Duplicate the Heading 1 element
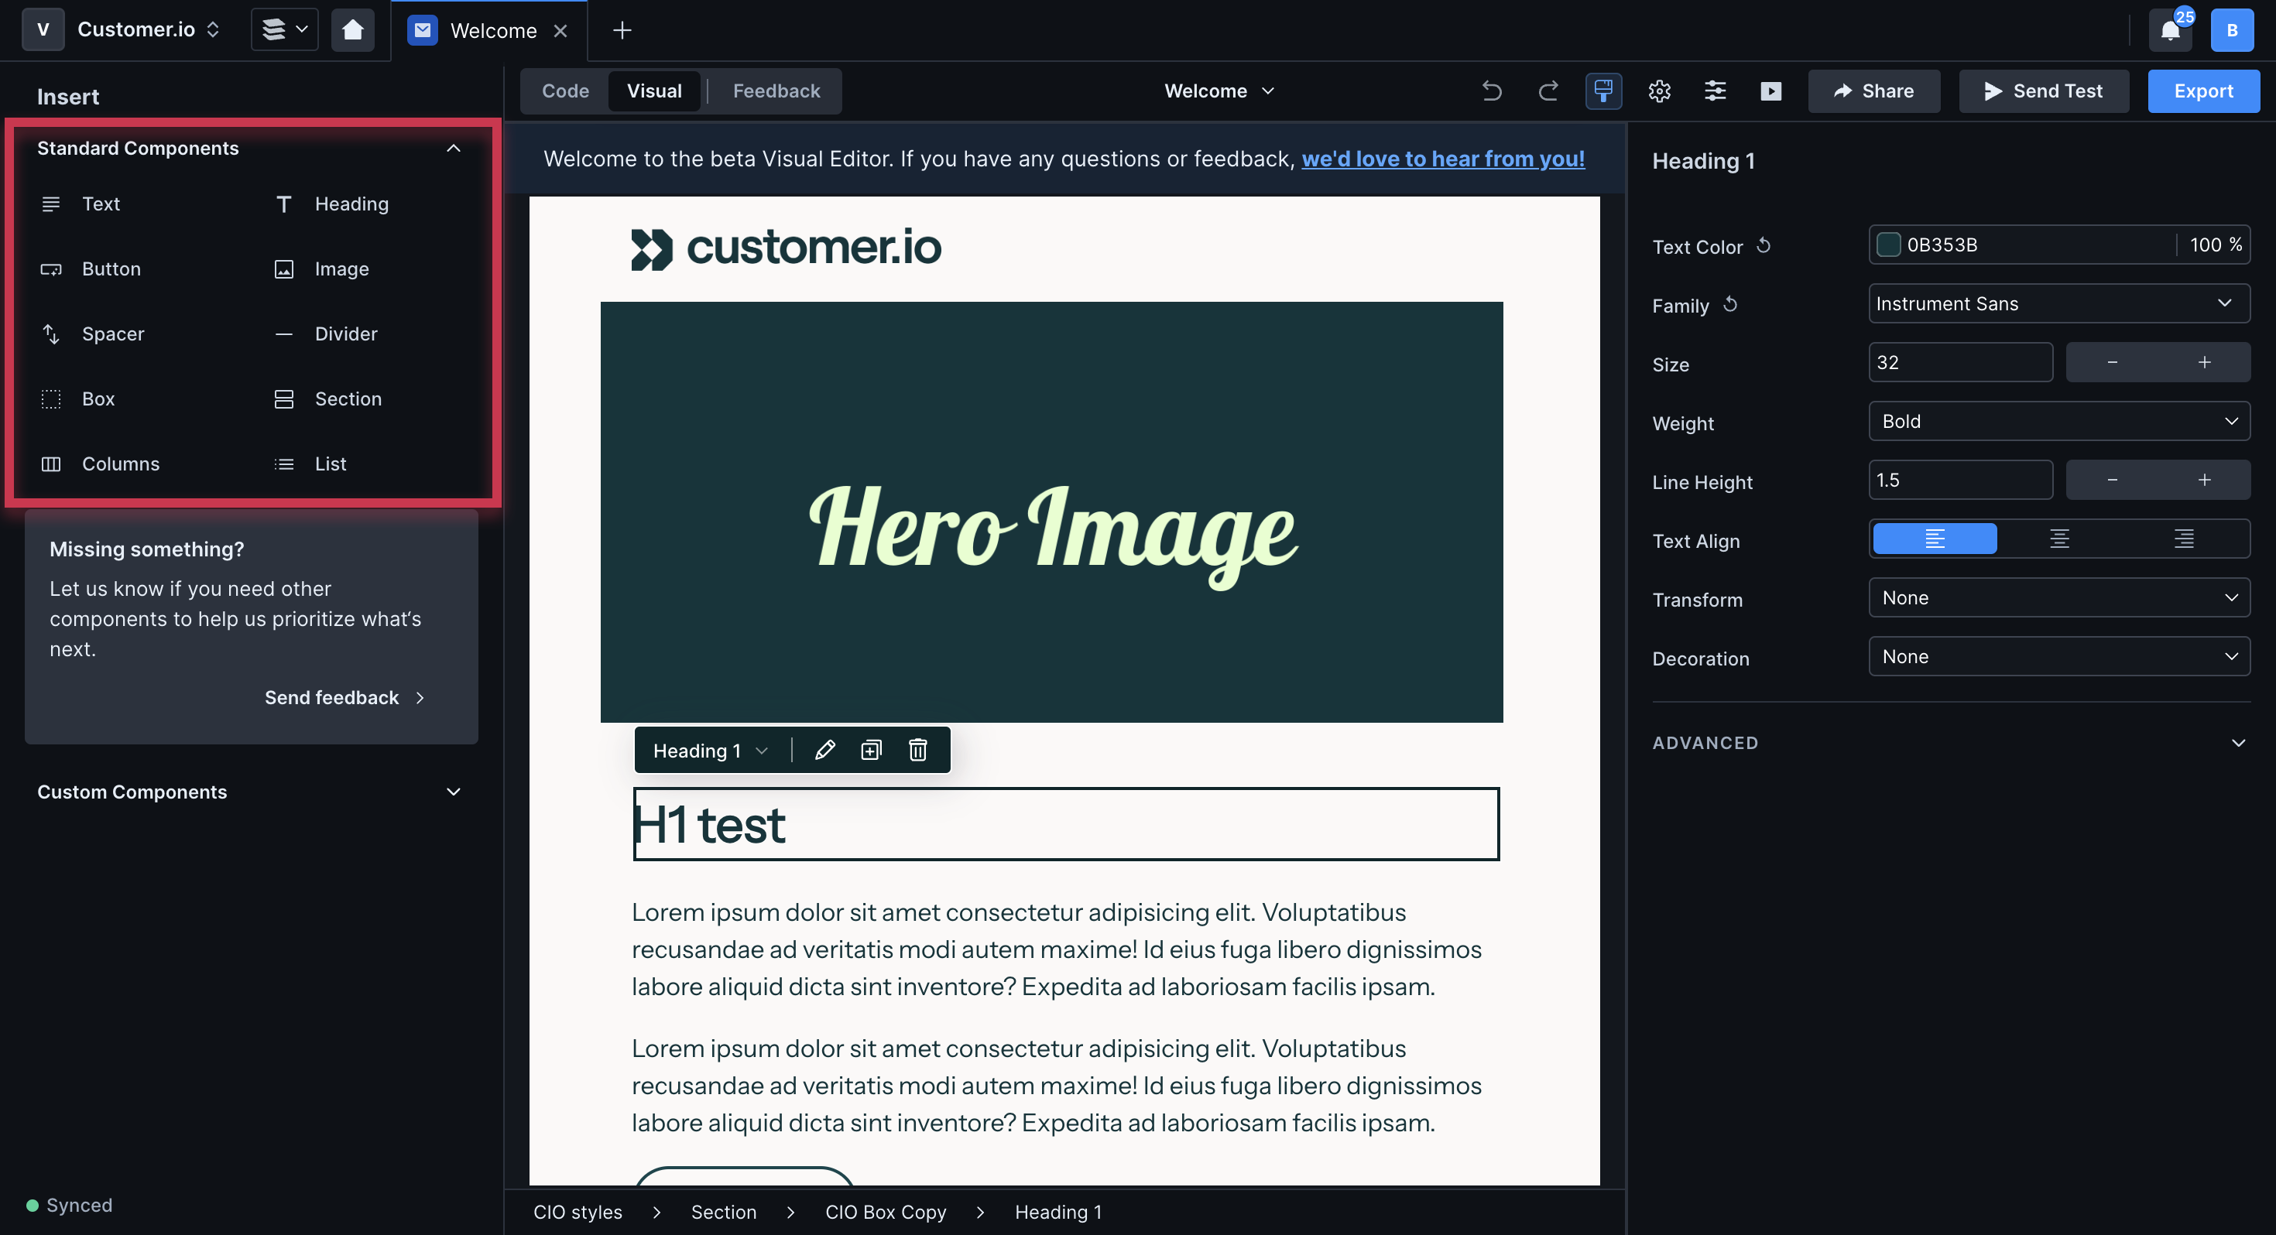2276x1235 pixels. click(871, 751)
